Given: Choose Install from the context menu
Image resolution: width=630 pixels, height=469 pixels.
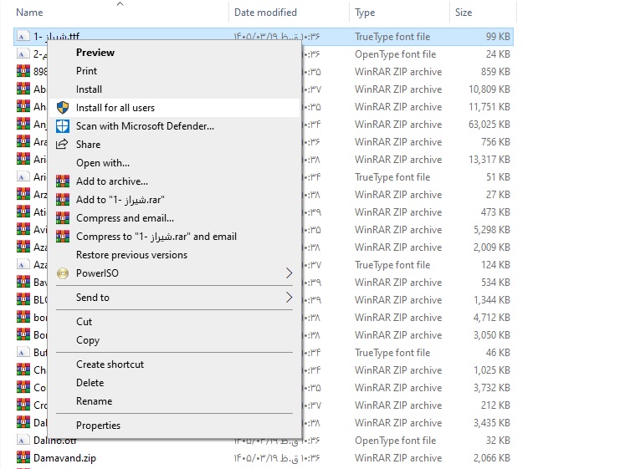Looking at the screenshot, I should click(x=174, y=89).
